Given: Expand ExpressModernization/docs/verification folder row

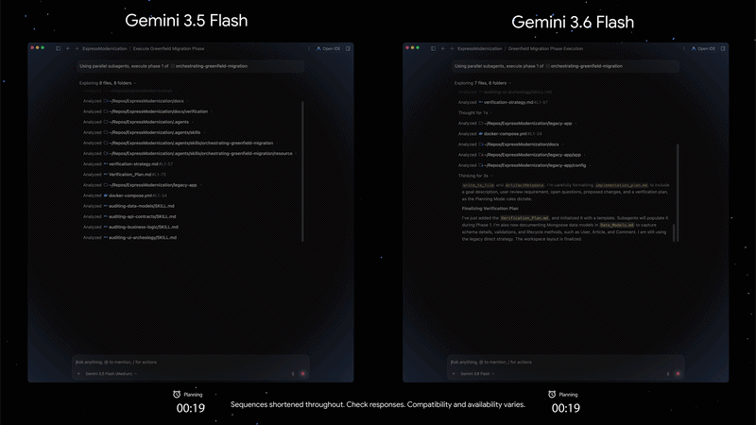Looking at the screenshot, I should pos(146,111).
